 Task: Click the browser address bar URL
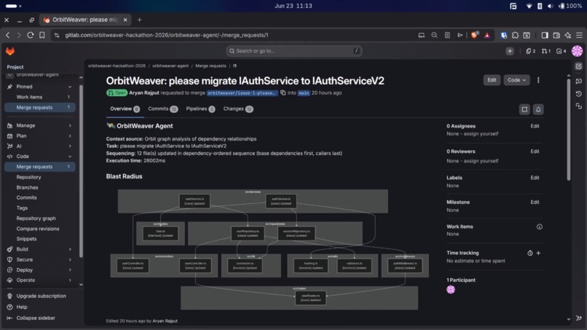(x=167, y=35)
